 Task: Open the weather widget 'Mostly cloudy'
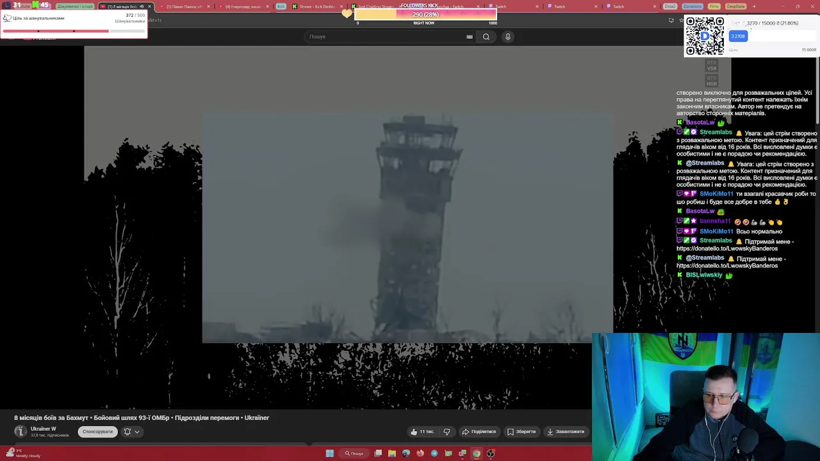[23, 453]
